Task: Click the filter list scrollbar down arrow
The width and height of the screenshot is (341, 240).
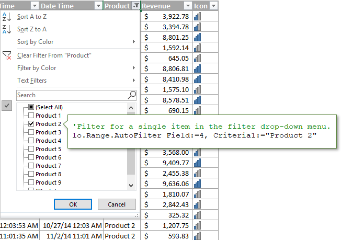Action: pyautogui.click(x=131, y=185)
